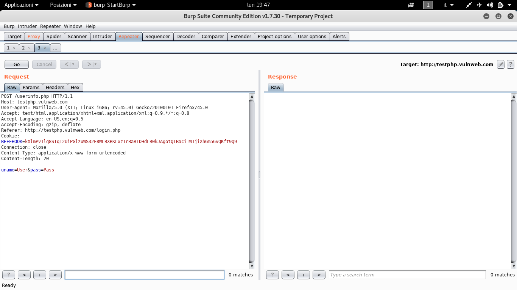Screen dimensions: 517x290
Task: Open the Applicazioni menu
Action: 21,5
